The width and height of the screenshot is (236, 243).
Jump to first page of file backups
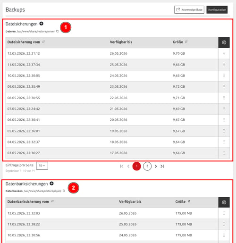(x=122, y=166)
